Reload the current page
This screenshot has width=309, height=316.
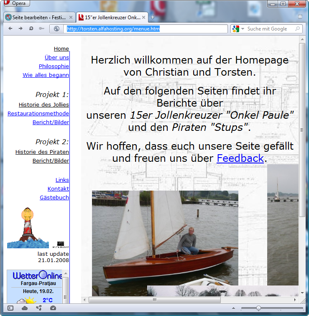31,29
